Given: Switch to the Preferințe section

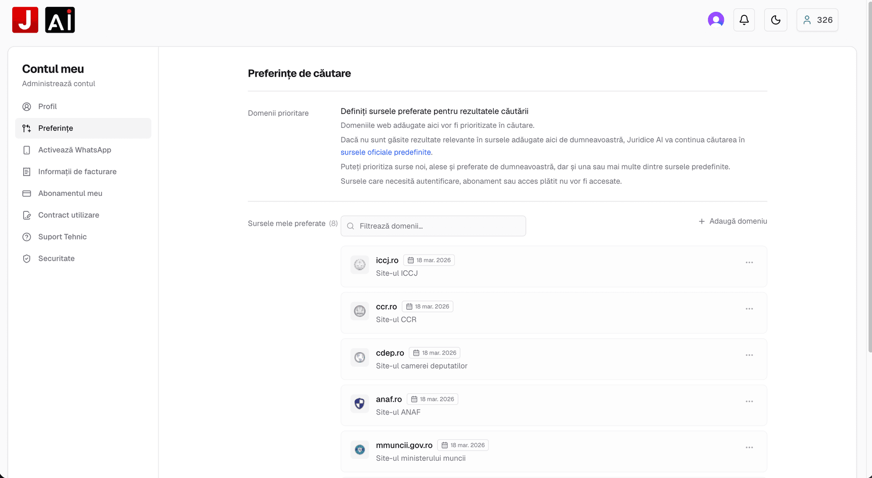Looking at the screenshot, I should click(x=55, y=128).
